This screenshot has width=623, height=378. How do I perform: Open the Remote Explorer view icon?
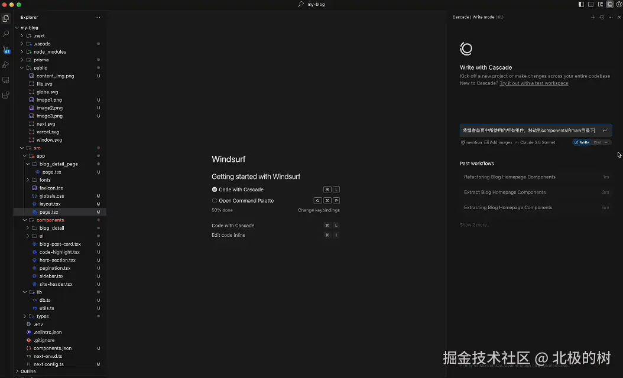point(6,80)
